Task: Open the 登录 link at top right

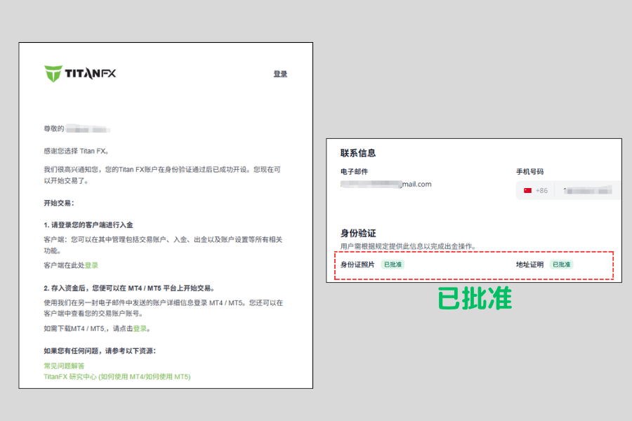Action: [x=280, y=73]
